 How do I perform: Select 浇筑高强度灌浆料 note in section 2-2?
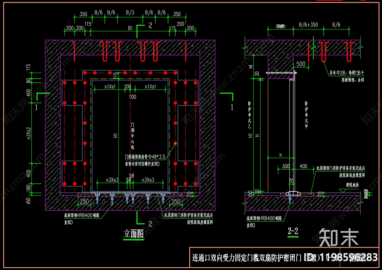pyautogui.click(x=352, y=175)
